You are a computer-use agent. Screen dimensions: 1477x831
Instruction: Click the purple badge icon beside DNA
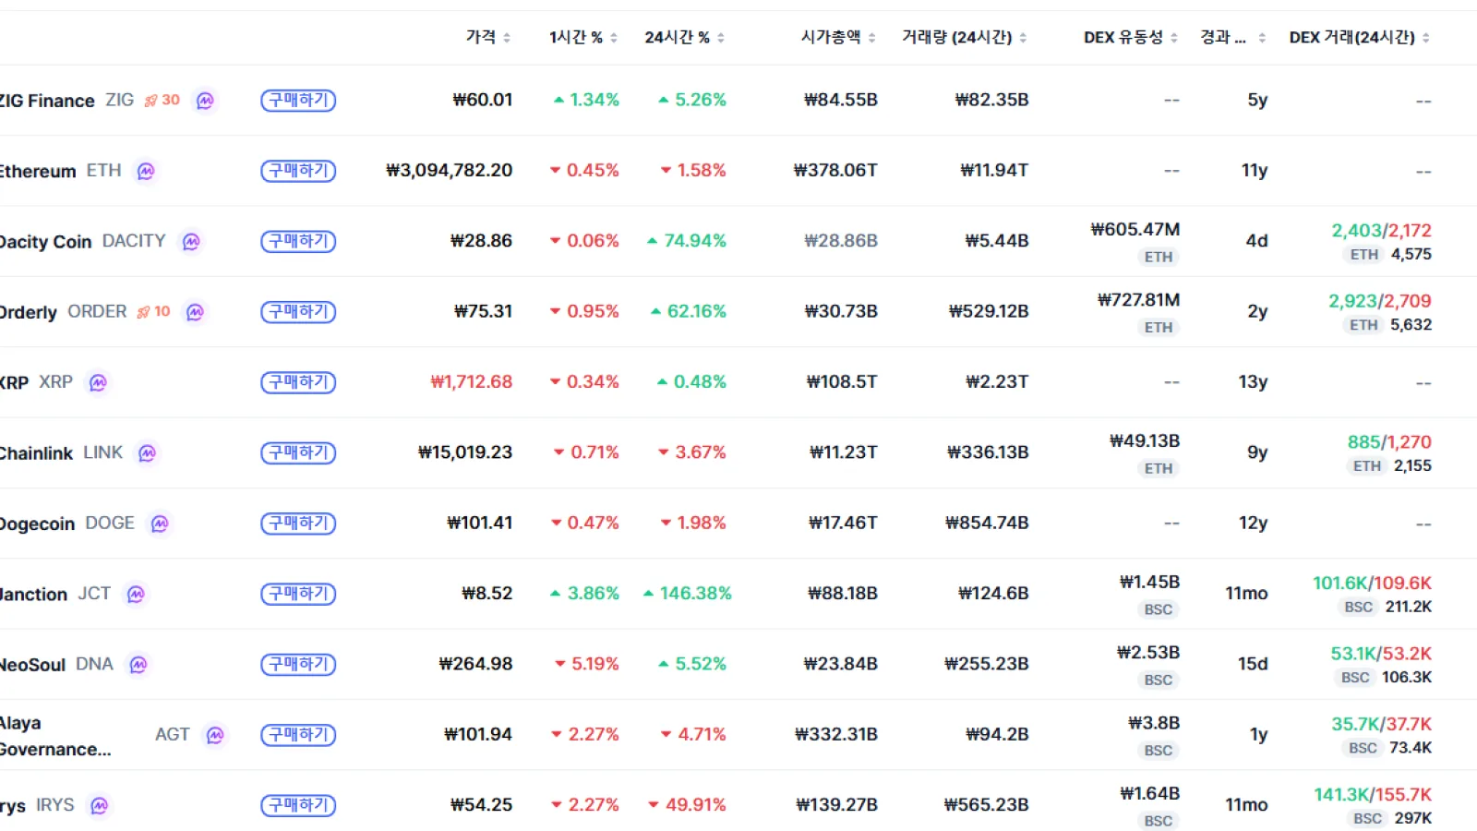coord(138,665)
